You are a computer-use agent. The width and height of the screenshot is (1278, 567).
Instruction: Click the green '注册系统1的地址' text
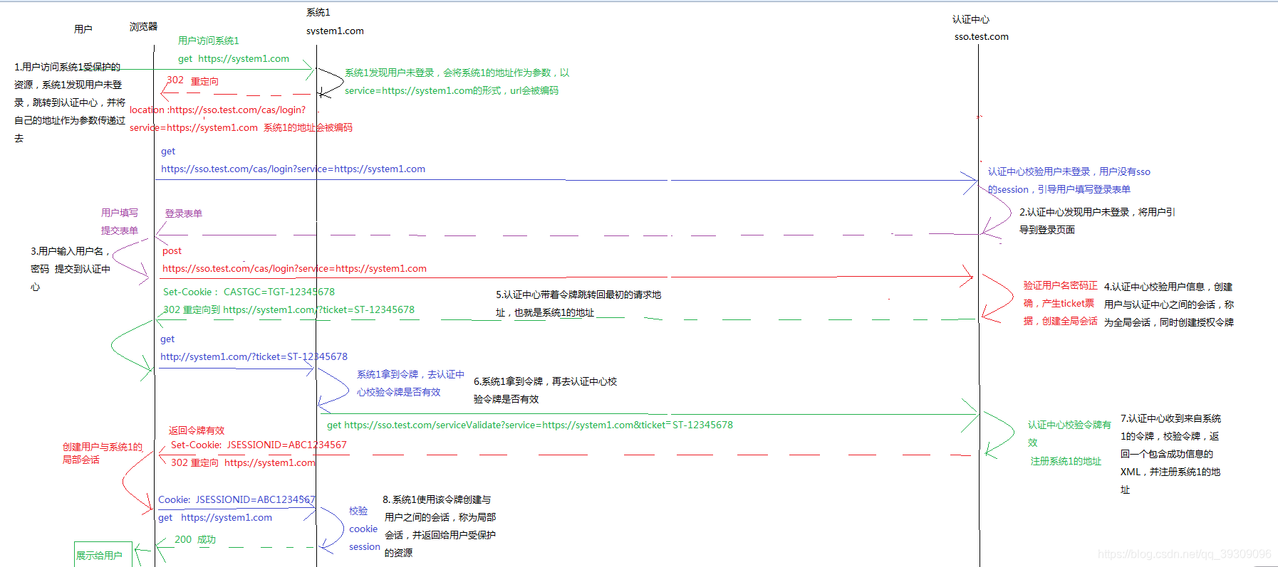click(1066, 461)
